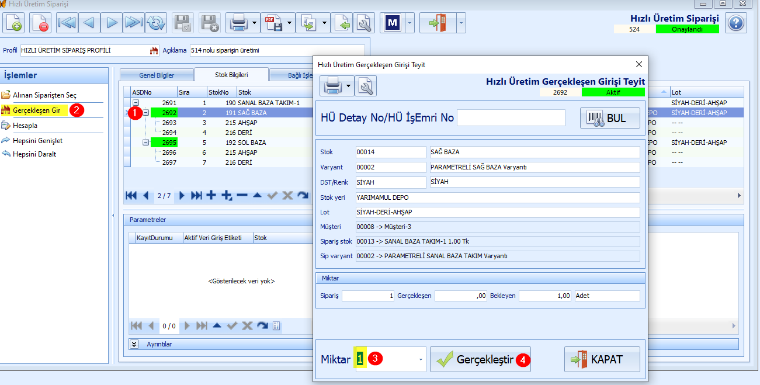
Task: Click the new record icon in toolbar
Action: (13, 23)
